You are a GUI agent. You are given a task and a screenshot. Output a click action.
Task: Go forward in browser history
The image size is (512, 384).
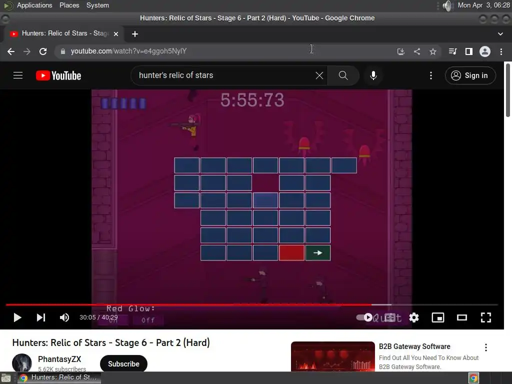(x=27, y=51)
